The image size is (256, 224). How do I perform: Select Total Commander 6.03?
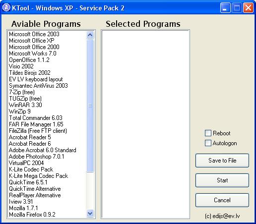tap(36, 118)
